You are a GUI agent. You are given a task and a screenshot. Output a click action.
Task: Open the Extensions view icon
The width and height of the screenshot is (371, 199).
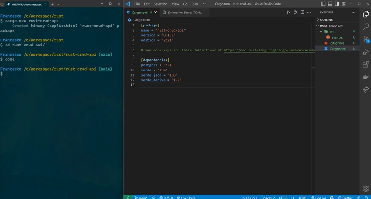366,64
